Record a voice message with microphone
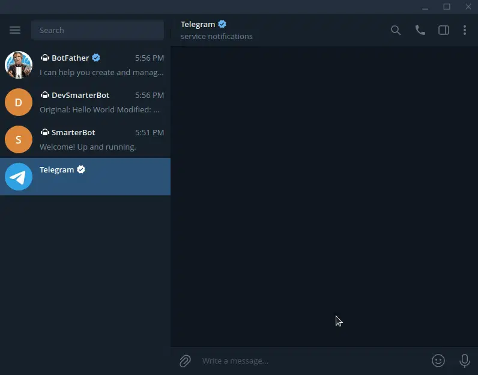Image resolution: width=478 pixels, height=375 pixels. [465, 361]
